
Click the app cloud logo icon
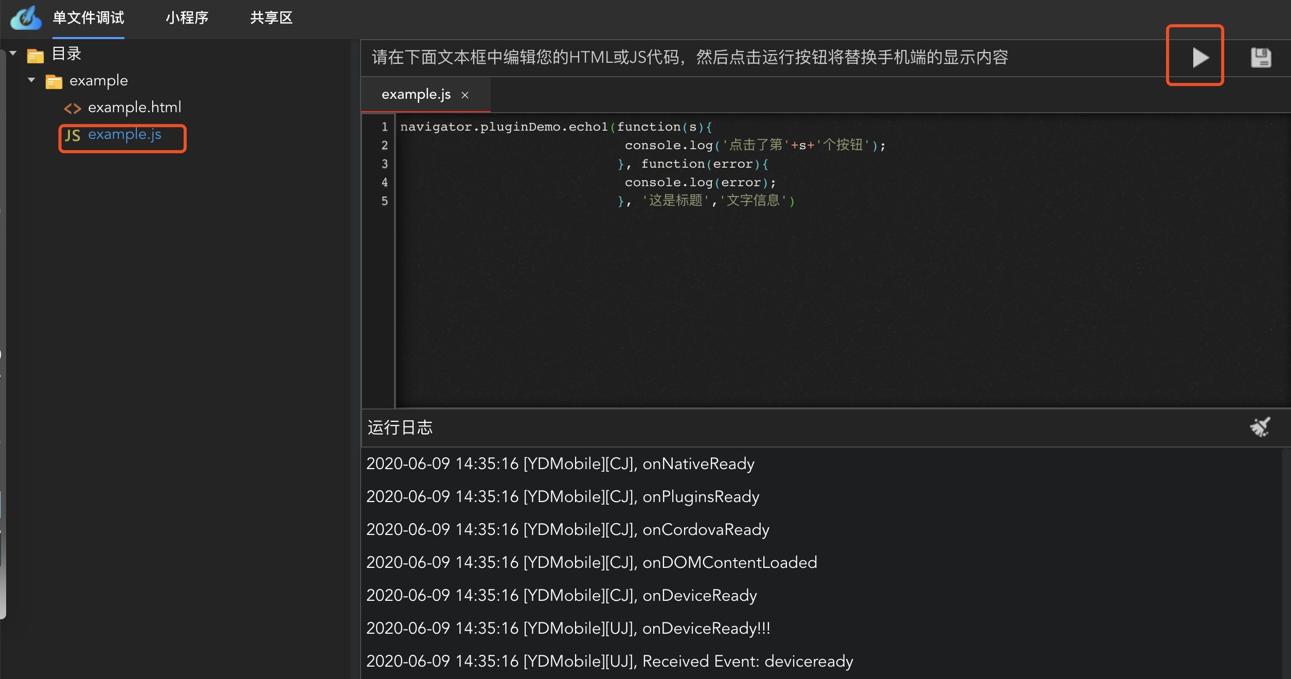pyautogui.click(x=26, y=18)
